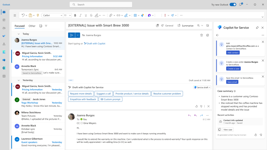Dismiss the Add contact suggestion card
The height and width of the screenshot is (150, 267).
263,42
